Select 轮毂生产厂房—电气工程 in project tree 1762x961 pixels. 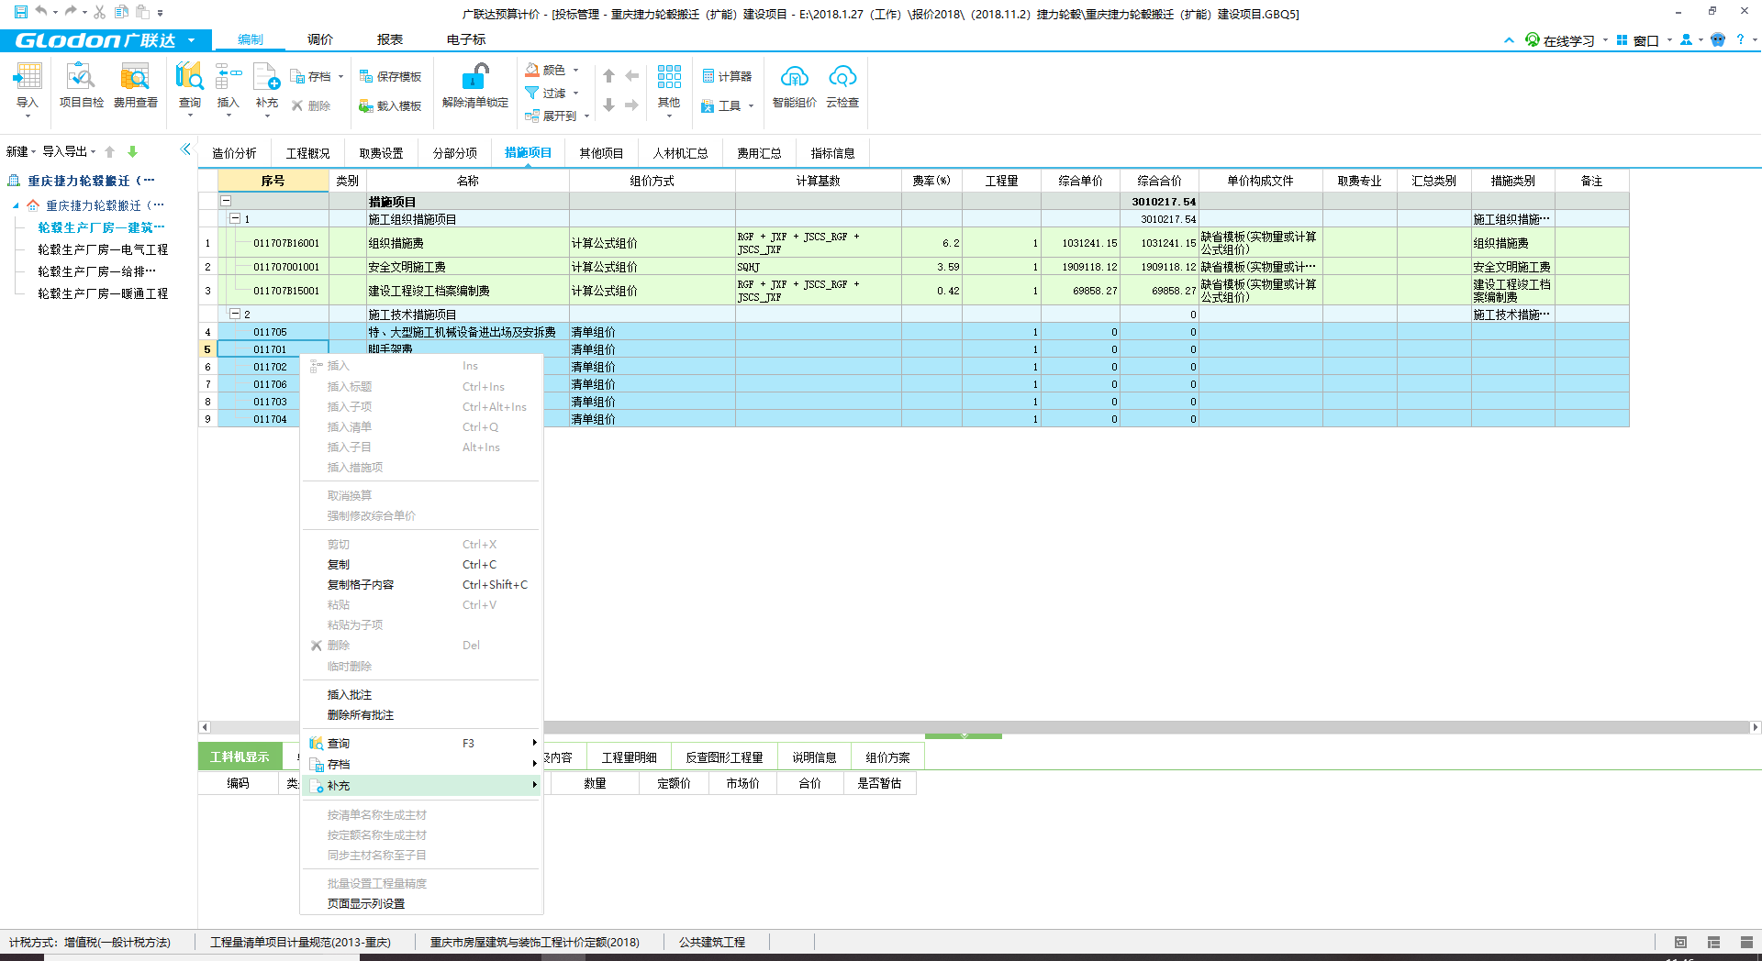coord(103,249)
